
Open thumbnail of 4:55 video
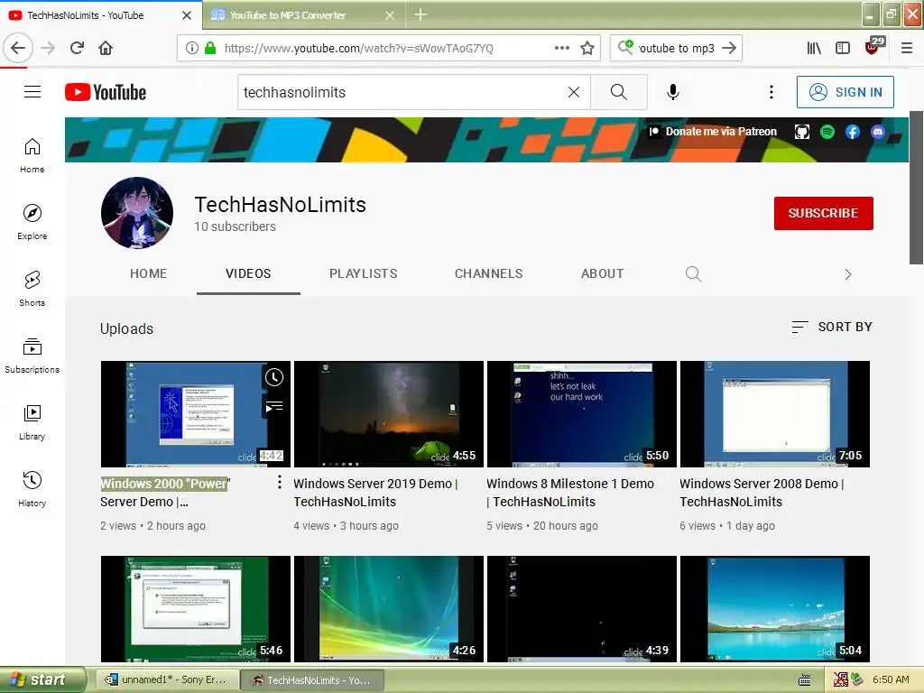[x=389, y=414]
